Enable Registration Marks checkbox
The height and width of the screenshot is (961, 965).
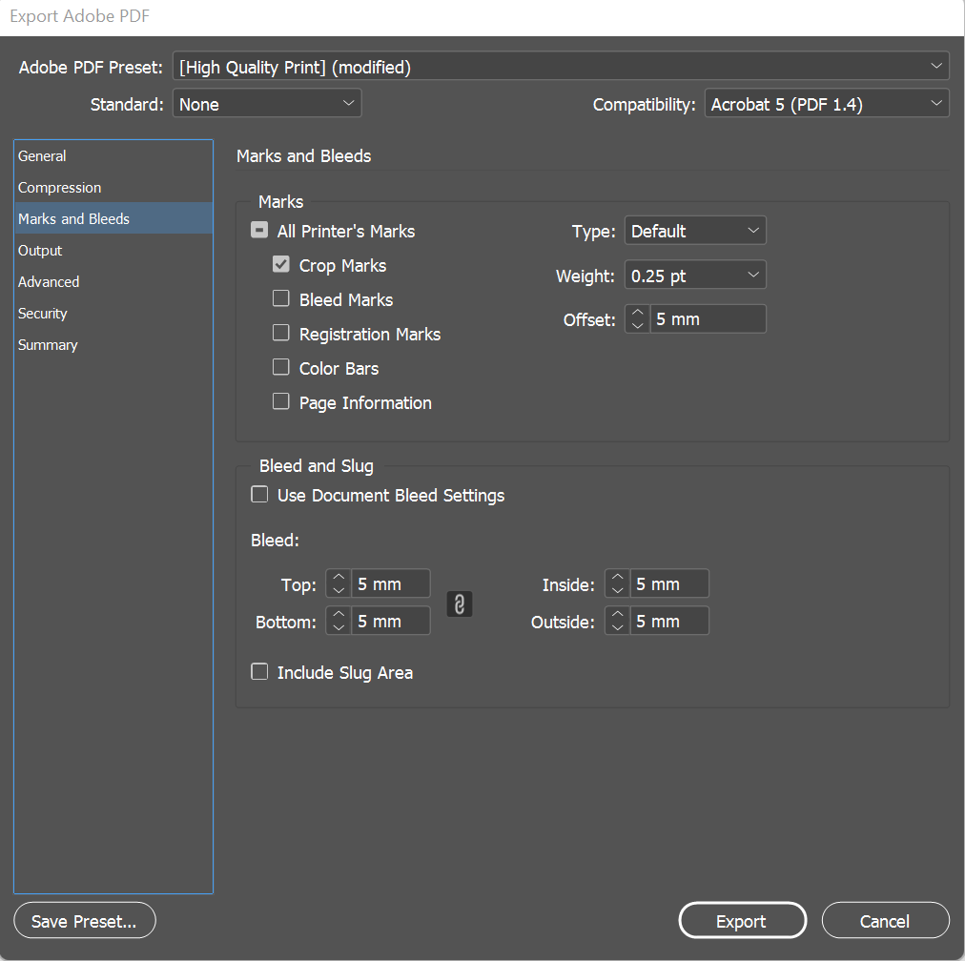281,334
